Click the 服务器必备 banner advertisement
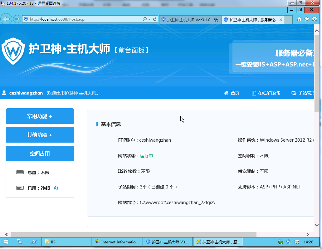 [x=272, y=57]
